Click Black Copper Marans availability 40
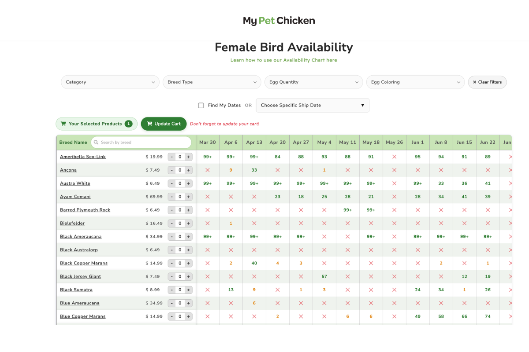This screenshot has height=352, width=529. coord(254,264)
